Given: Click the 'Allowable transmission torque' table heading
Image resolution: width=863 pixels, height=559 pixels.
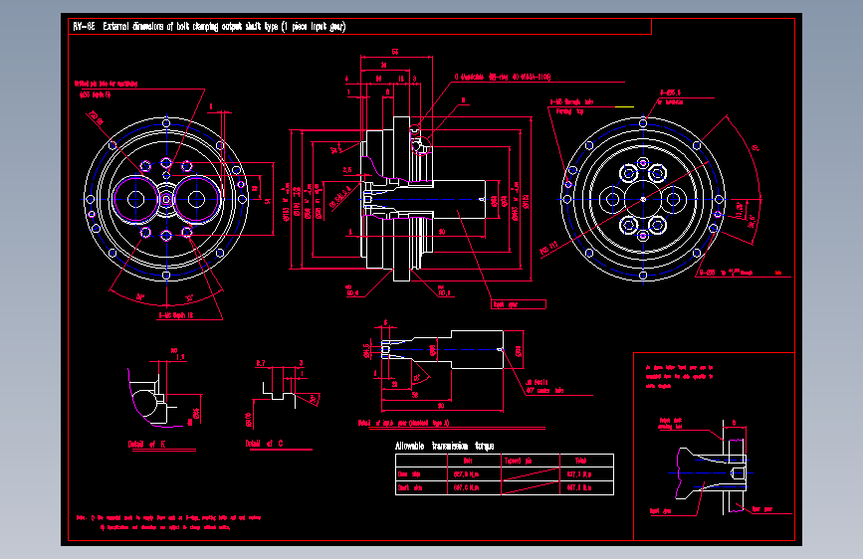Looking at the screenshot, I should [444, 446].
